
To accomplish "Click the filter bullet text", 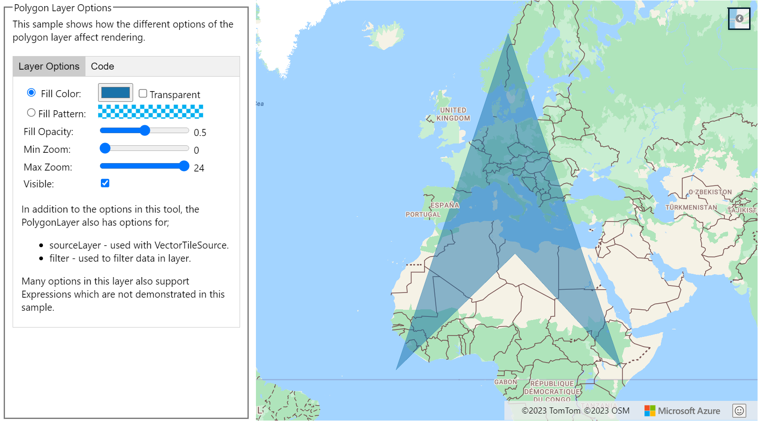I will click(120, 258).
